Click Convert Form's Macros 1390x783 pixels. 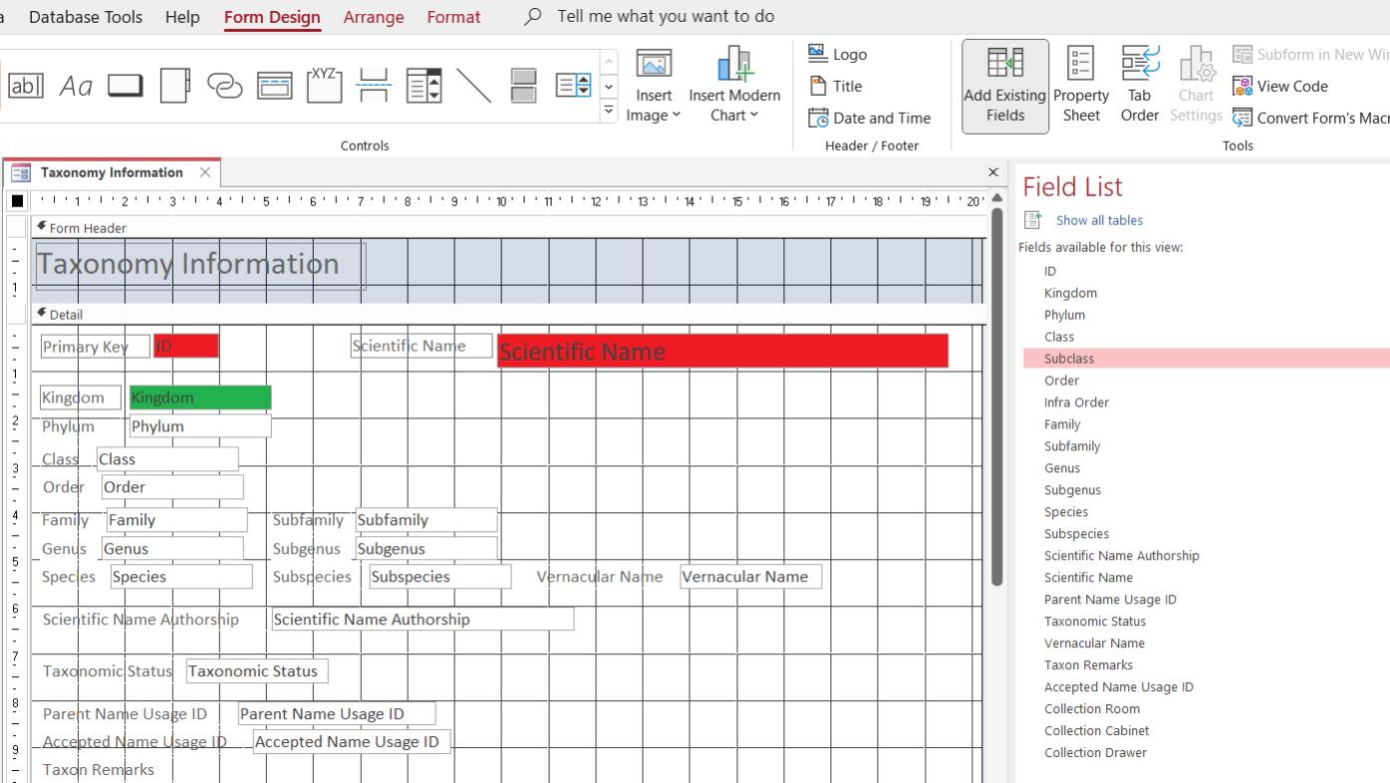(x=1310, y=118)
